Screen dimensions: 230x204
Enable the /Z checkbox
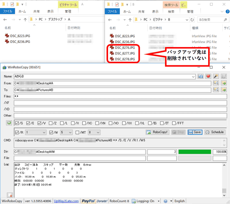pos(51,123)
